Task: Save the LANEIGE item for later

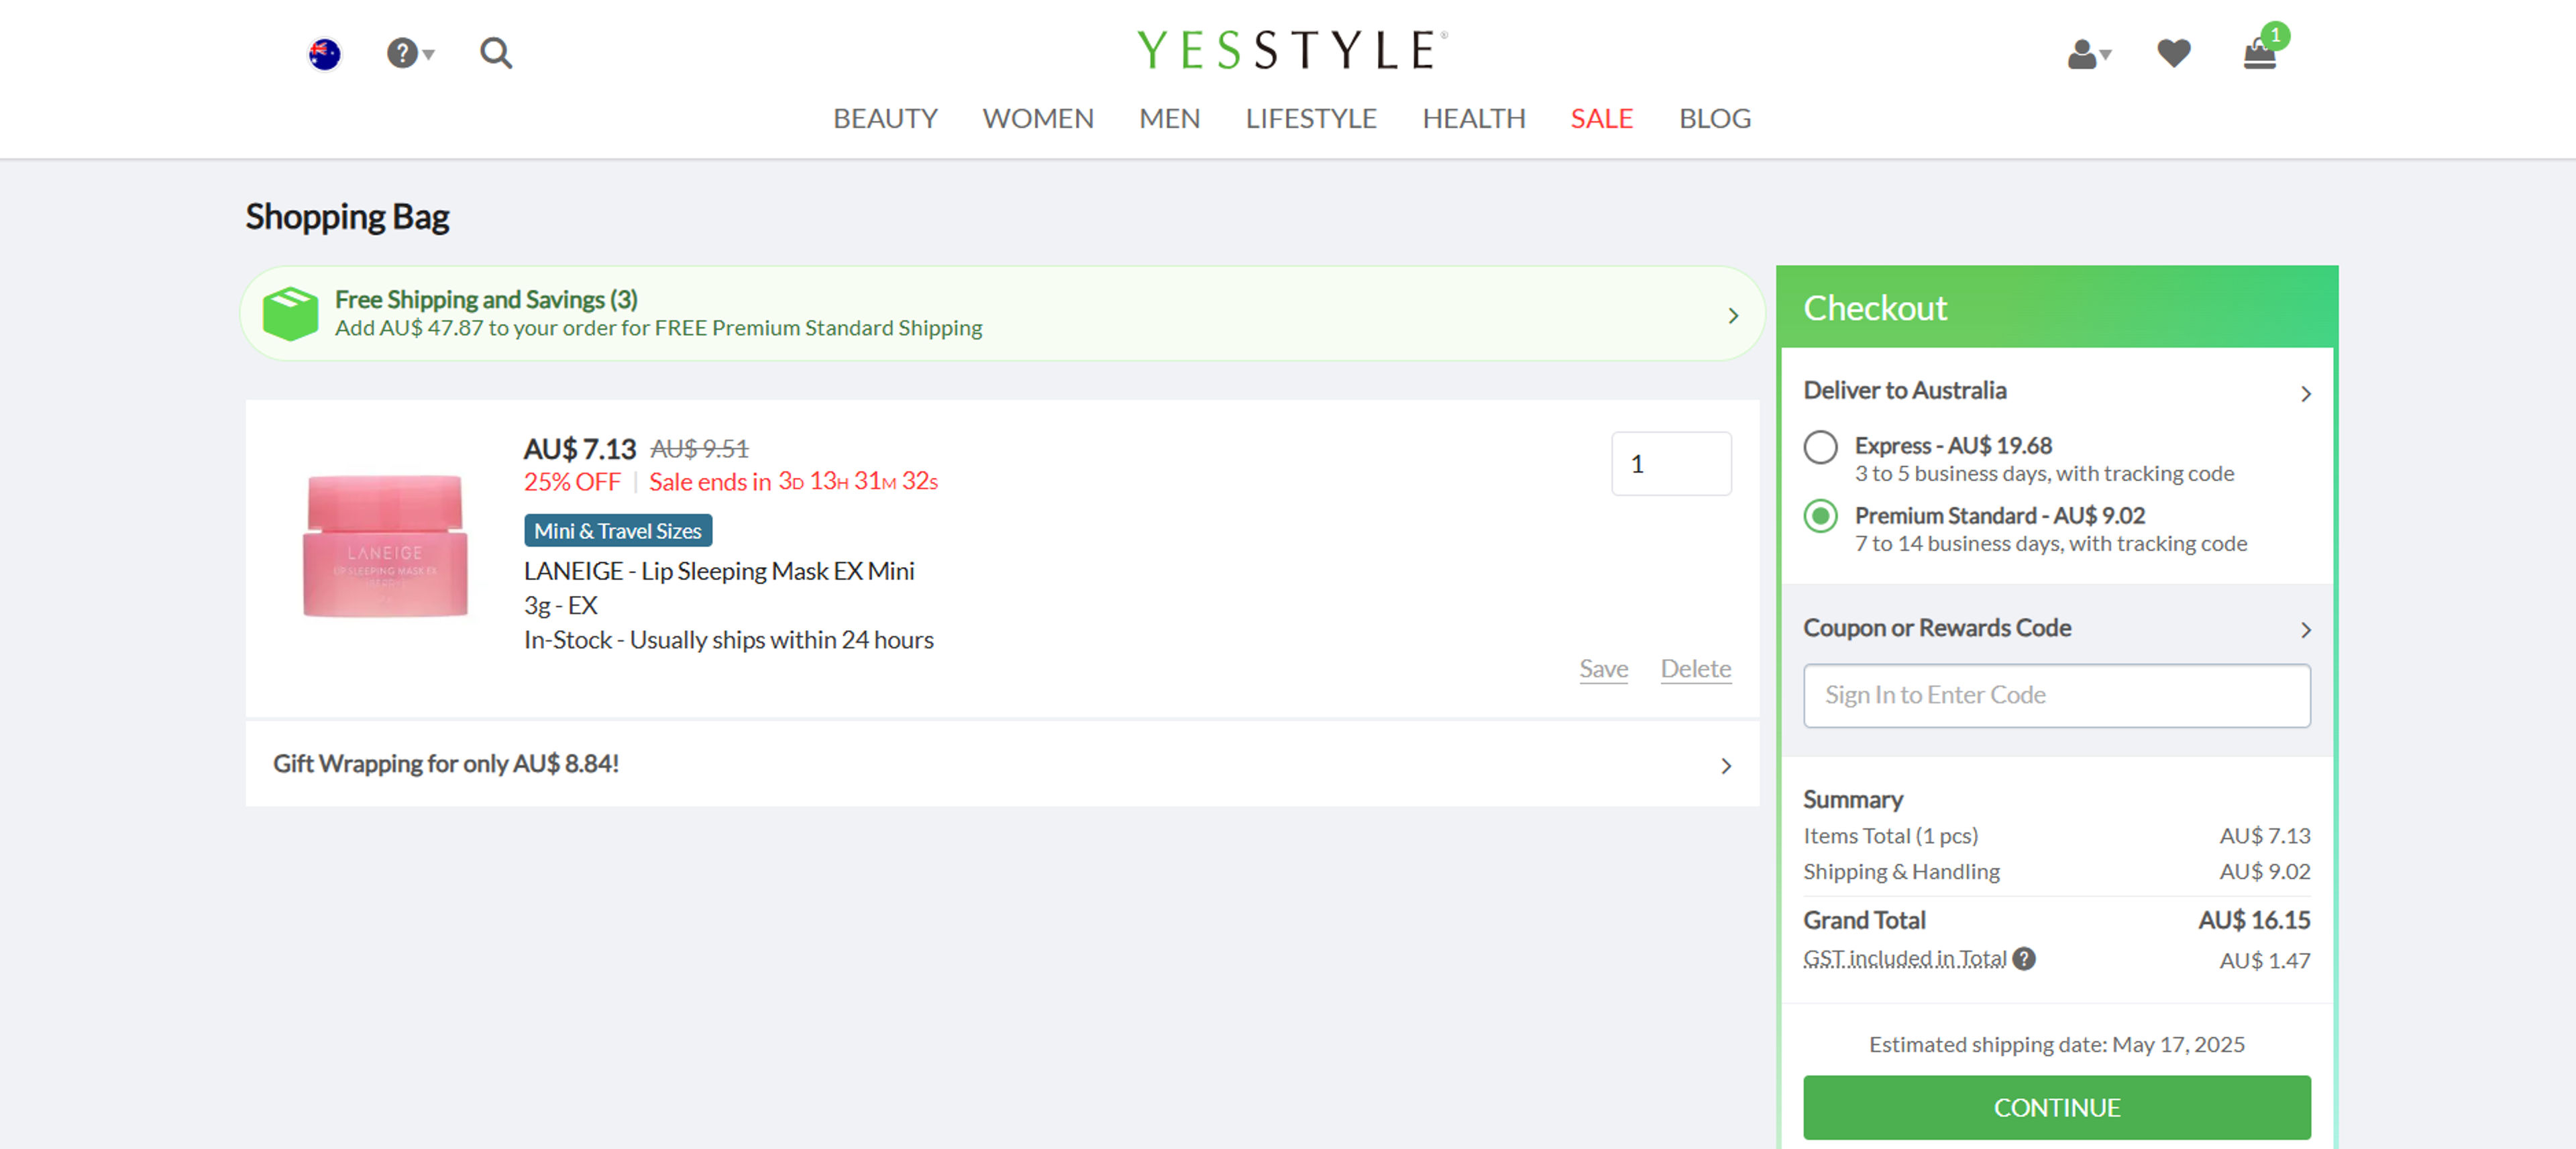Action: (x=1603, y=668)
